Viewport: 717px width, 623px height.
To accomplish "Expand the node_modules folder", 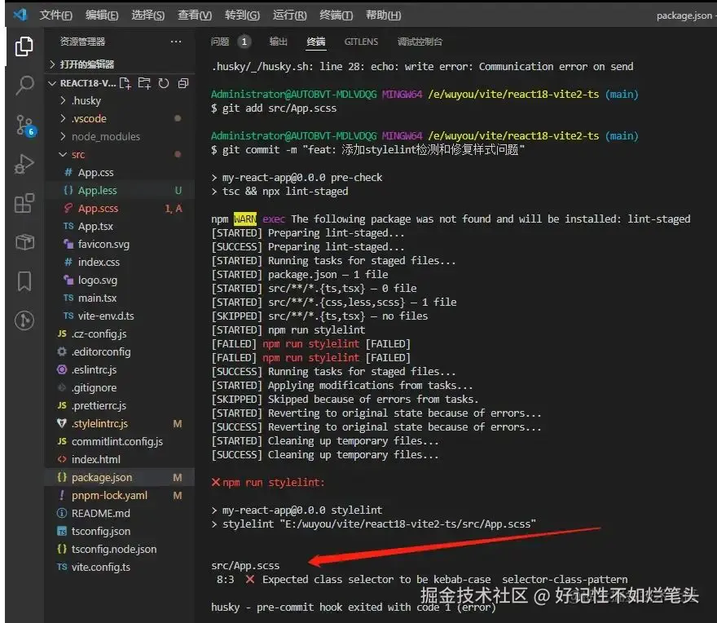I will [x=120, y=136].
